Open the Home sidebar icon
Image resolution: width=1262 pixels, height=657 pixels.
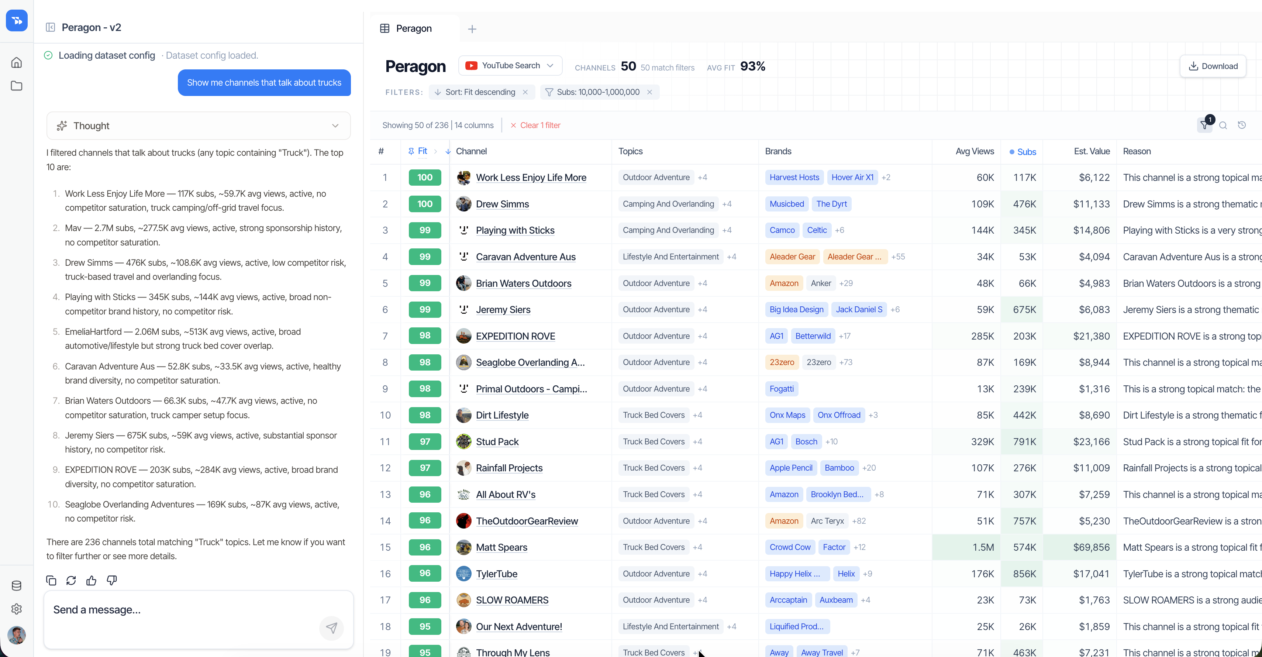(17, 62)
